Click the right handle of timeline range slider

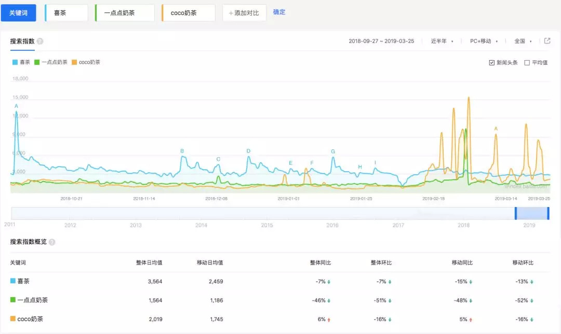pyautogui.click(x=548, y=213)
